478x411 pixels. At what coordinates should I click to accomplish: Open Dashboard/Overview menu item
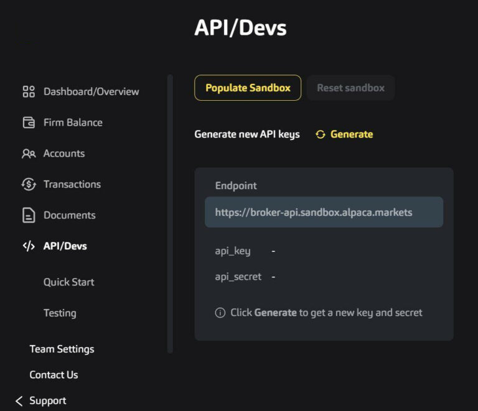tap(91, 91)
